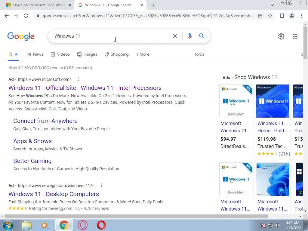
Task: Open the Better Gaming link
Action: [32, 161]
